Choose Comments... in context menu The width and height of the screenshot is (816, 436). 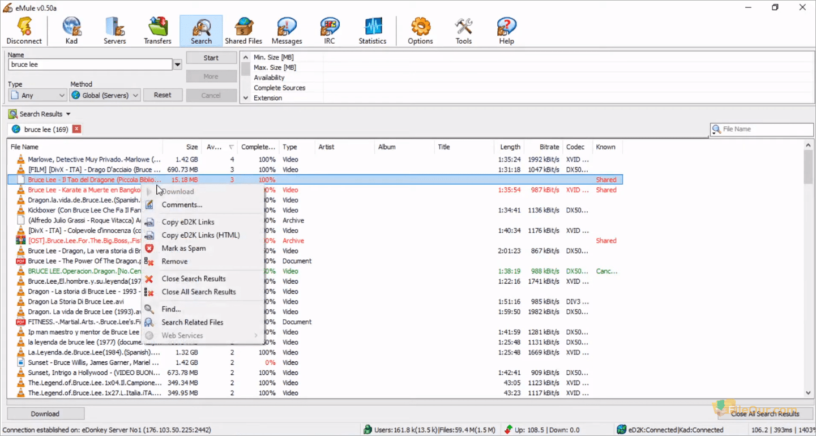point(182,205)
